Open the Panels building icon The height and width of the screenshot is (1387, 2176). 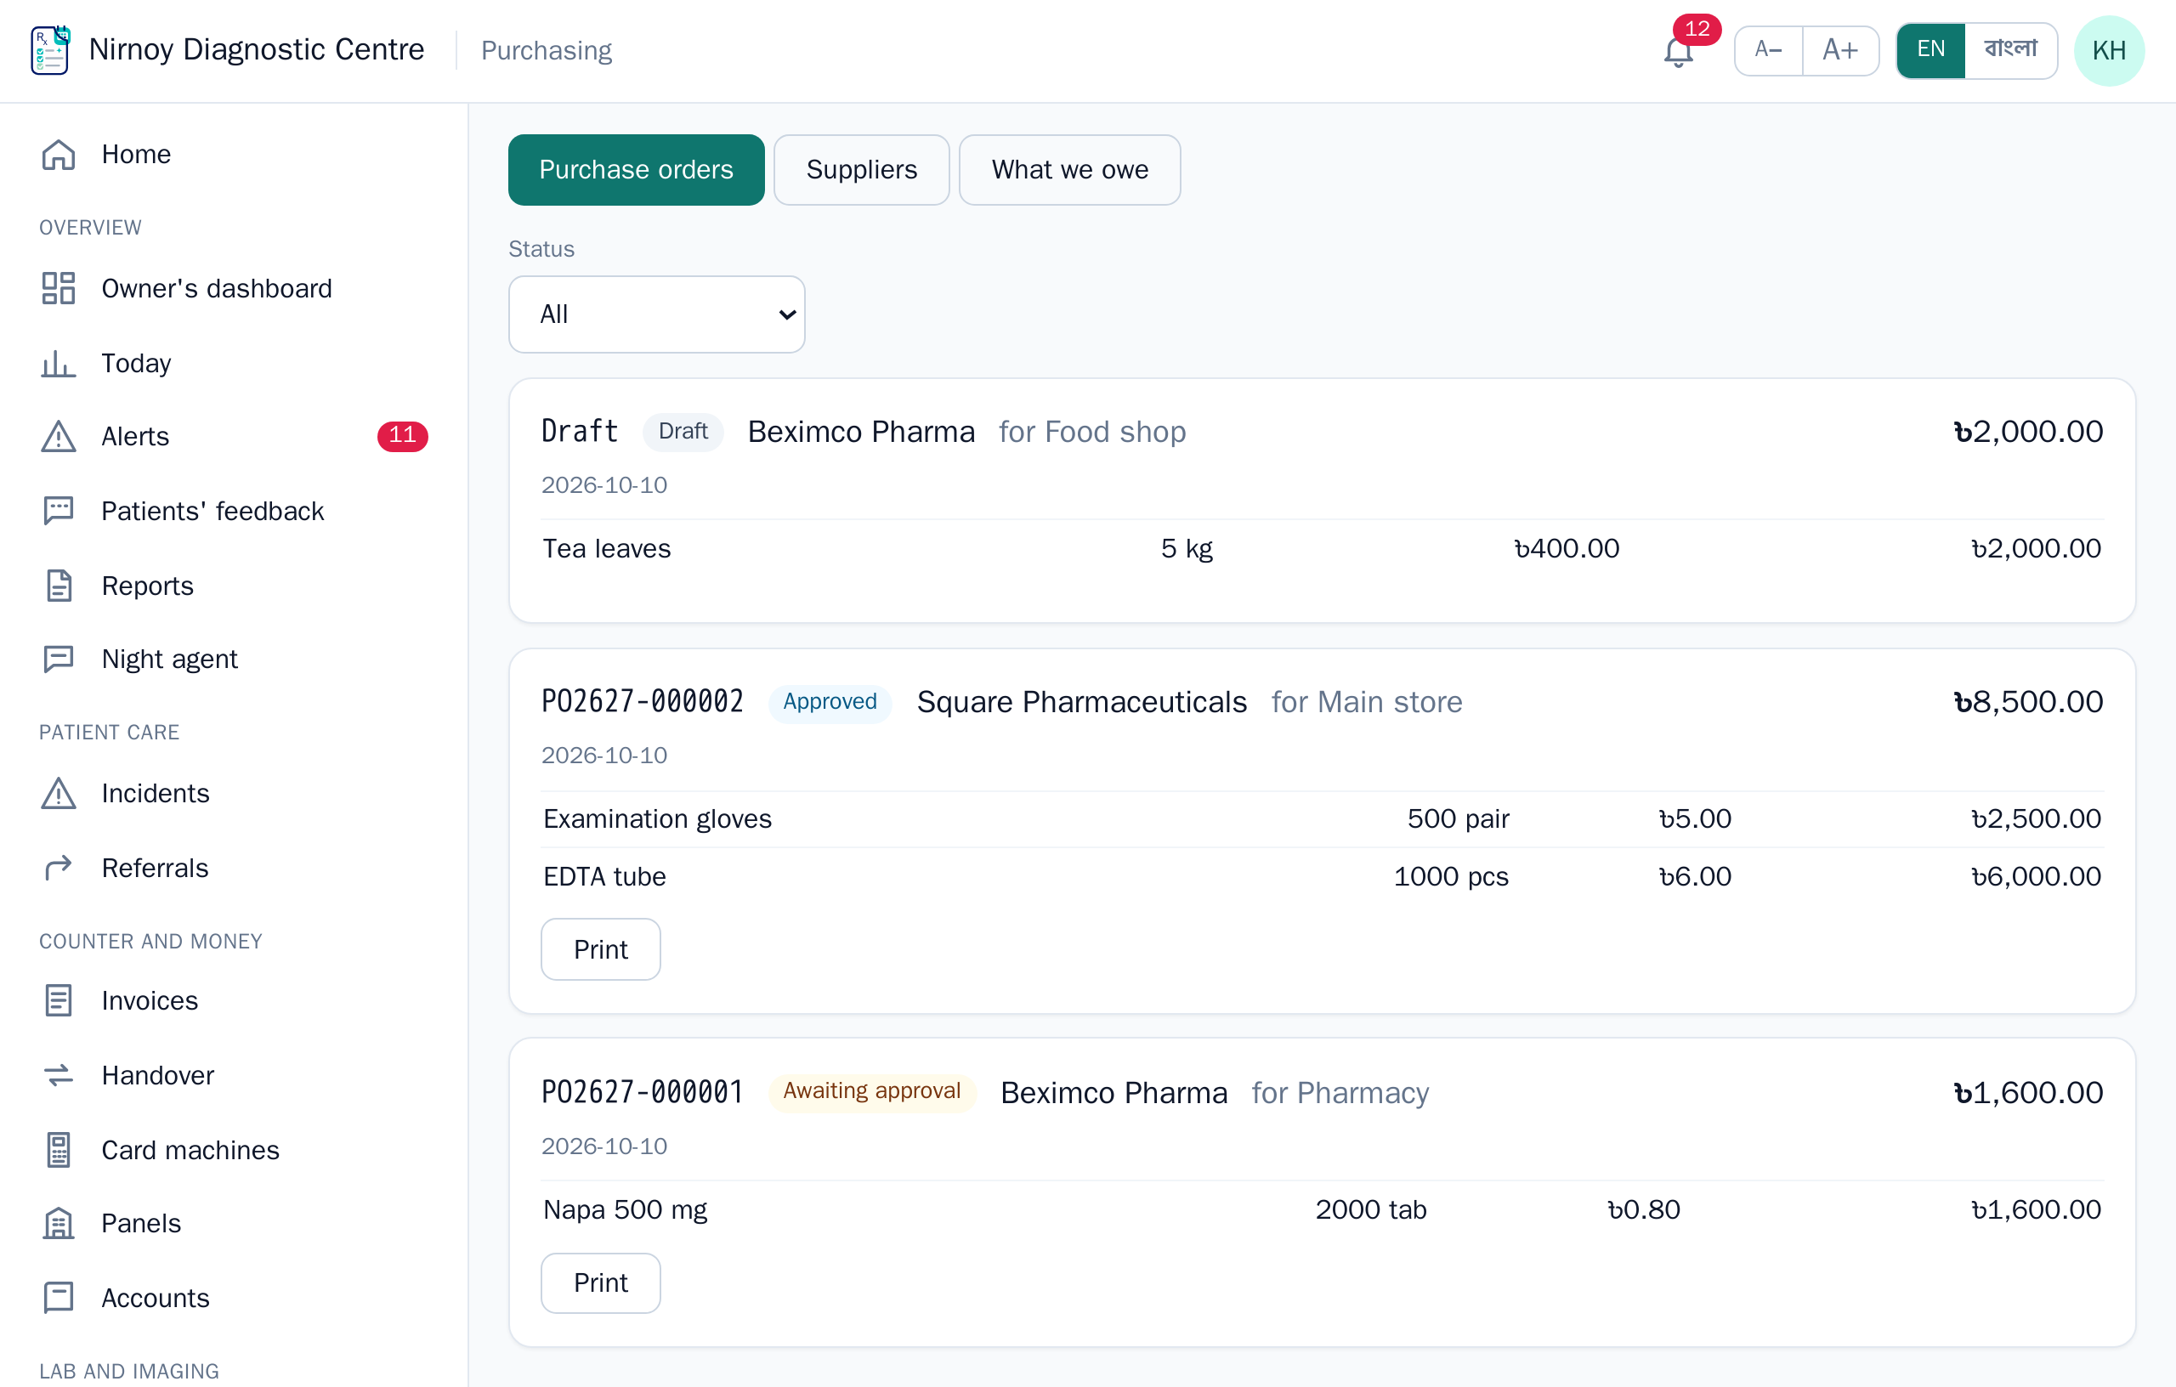tap(59, 1224)
